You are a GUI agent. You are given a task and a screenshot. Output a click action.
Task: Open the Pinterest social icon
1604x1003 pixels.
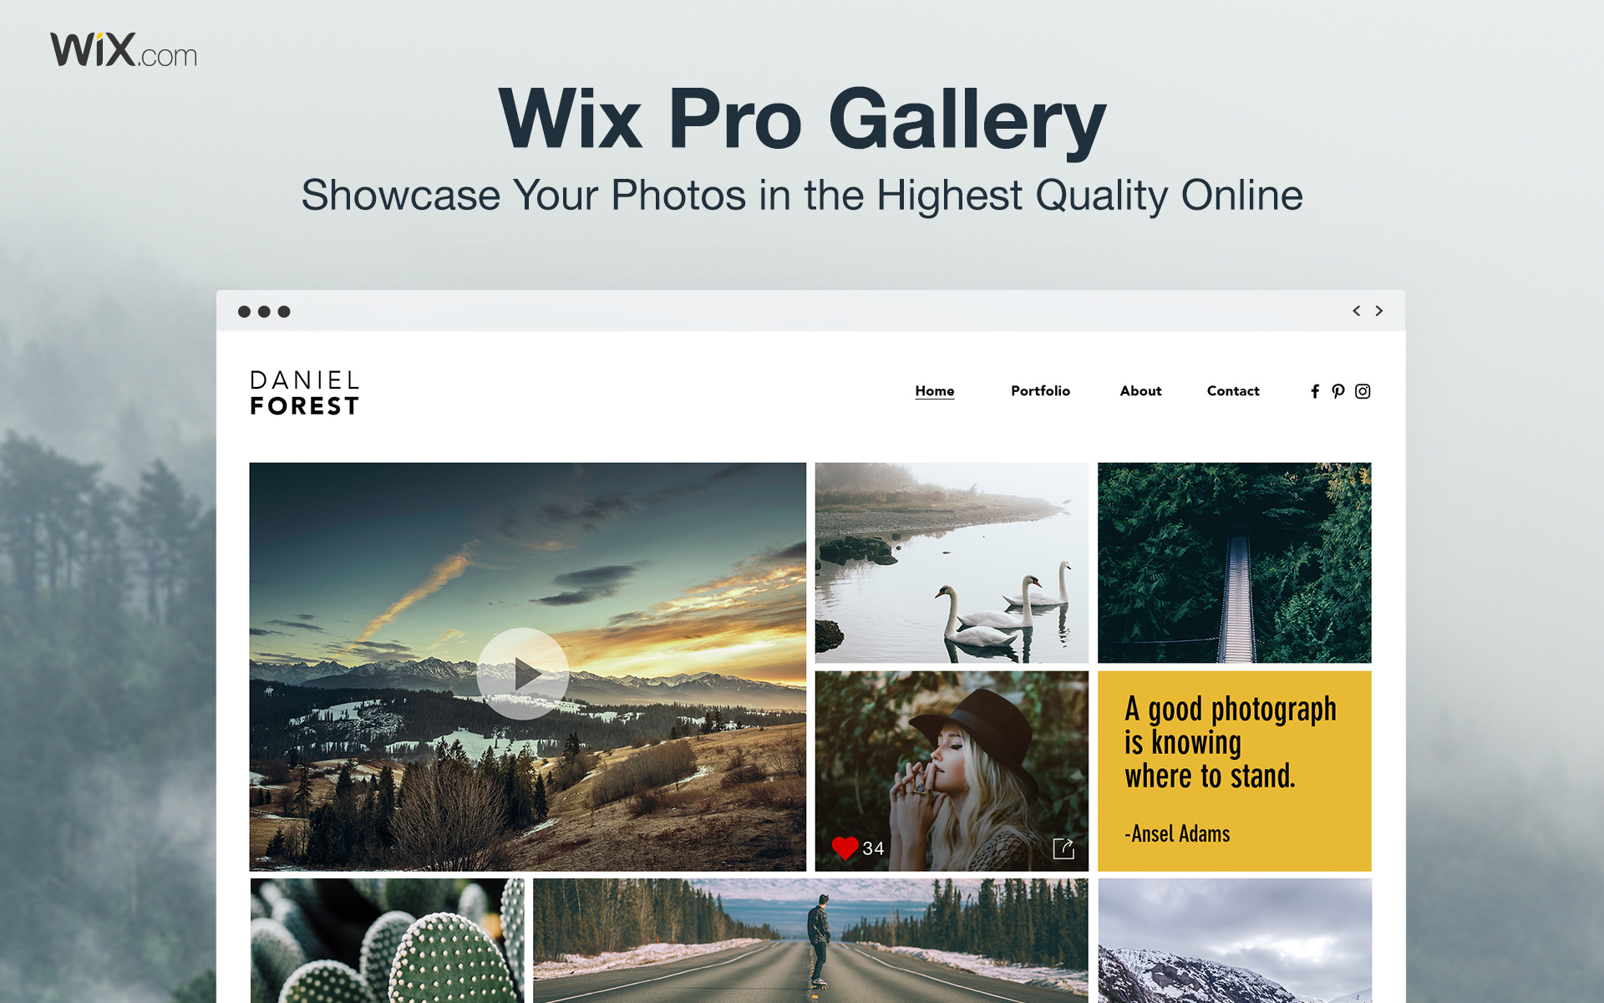coord(1338,391)
